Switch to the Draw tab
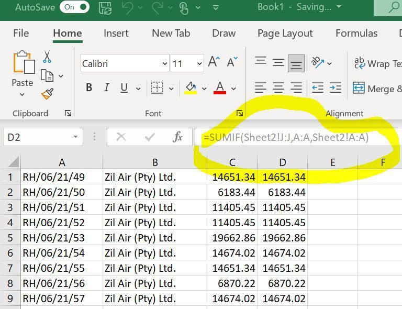This screenshot has width=402, height=309. point(224,34)
